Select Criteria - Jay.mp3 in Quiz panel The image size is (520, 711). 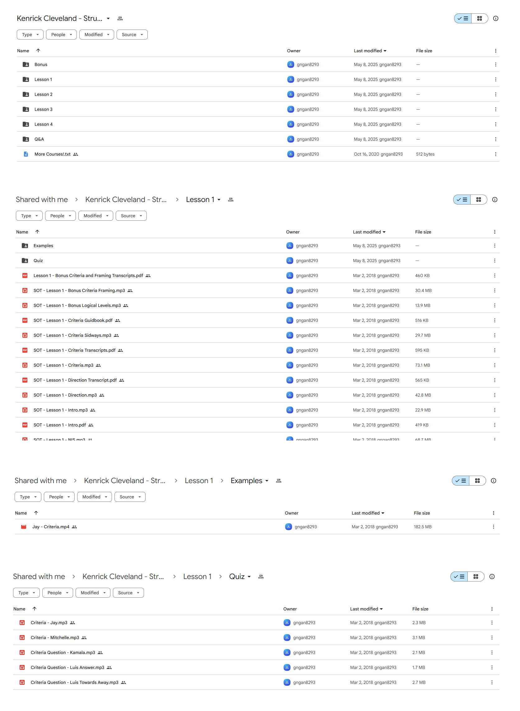(x=256, y=622)
